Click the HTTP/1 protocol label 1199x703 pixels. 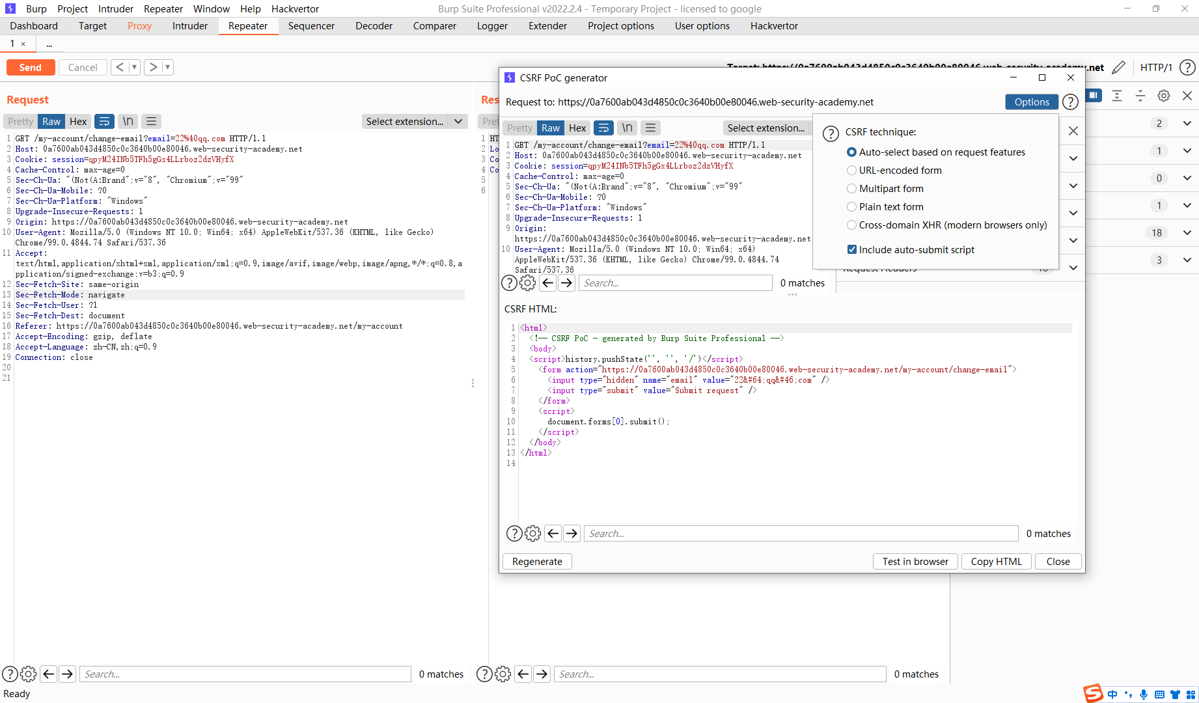pos(1156,67)
